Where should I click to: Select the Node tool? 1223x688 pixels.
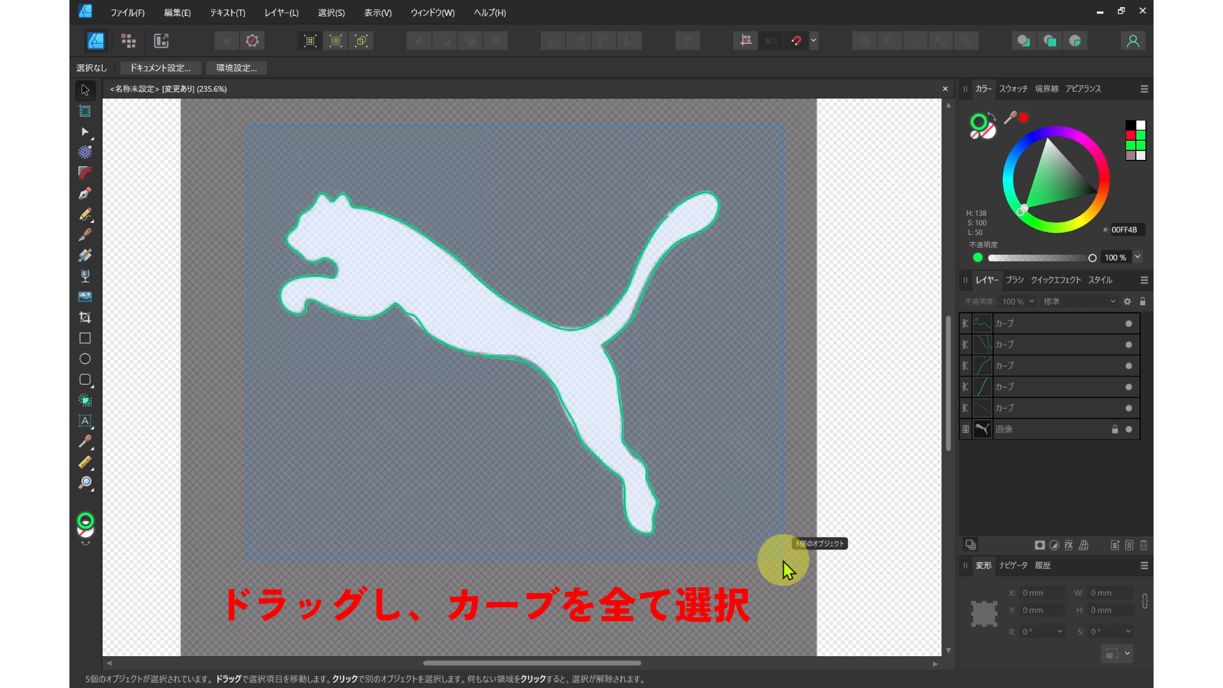[85, 132]
